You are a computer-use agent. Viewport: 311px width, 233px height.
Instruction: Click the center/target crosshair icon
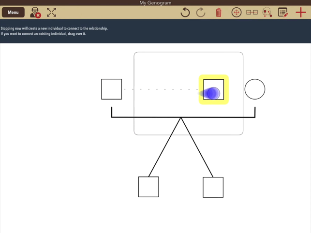click(x=236, y=12)
